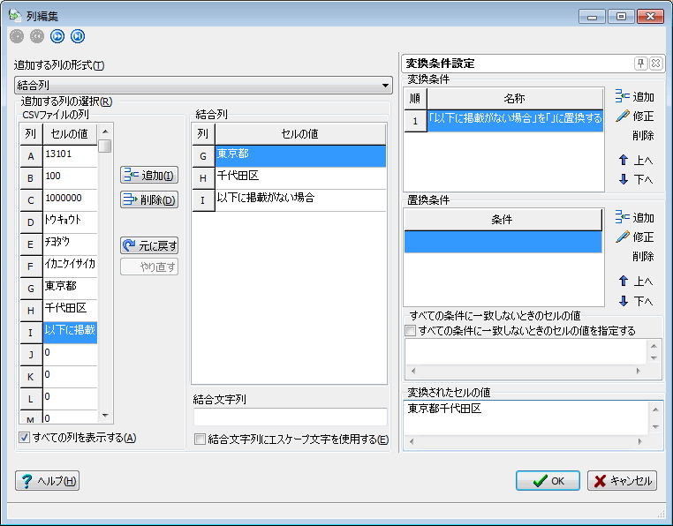
Task: Check すべての条件に一致しないときのセルの値を指定する
Action: [410, 331]
